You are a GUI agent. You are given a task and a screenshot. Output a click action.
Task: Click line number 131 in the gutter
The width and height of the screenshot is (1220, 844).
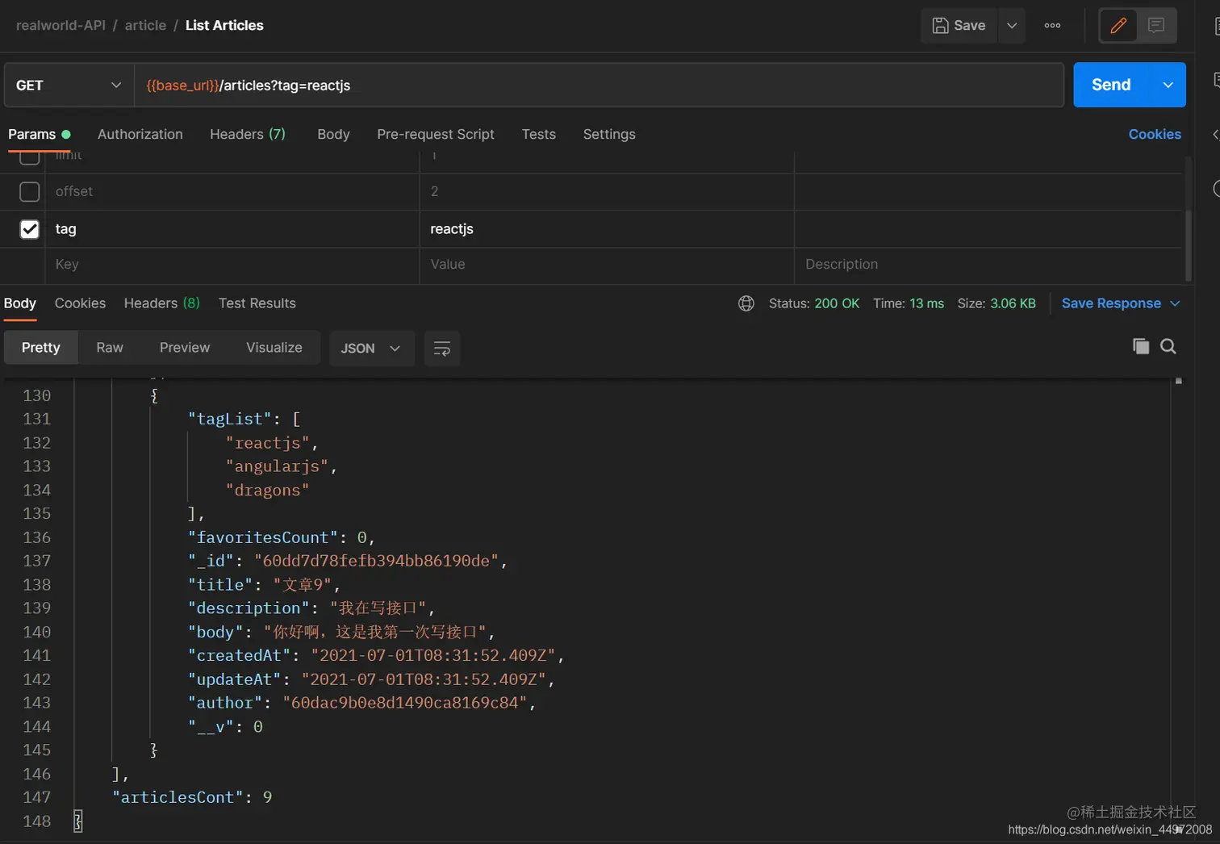click(36, 420)
